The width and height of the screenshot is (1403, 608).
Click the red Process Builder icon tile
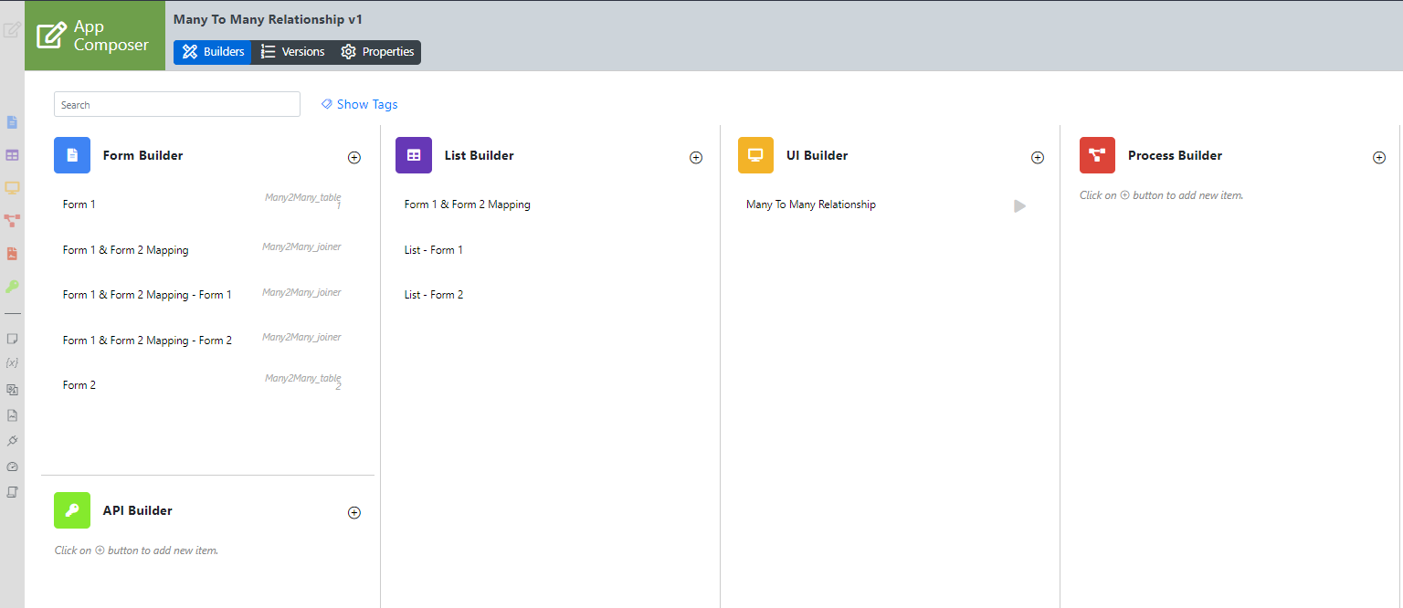[1097, 155]
